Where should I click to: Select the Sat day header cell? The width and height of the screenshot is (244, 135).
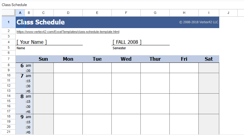point(209,59)
